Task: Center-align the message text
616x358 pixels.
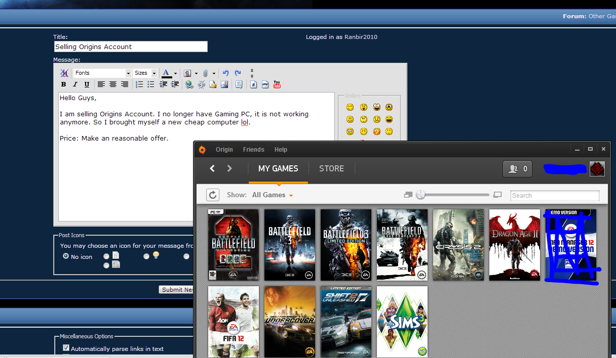Action: coord(113,84)
